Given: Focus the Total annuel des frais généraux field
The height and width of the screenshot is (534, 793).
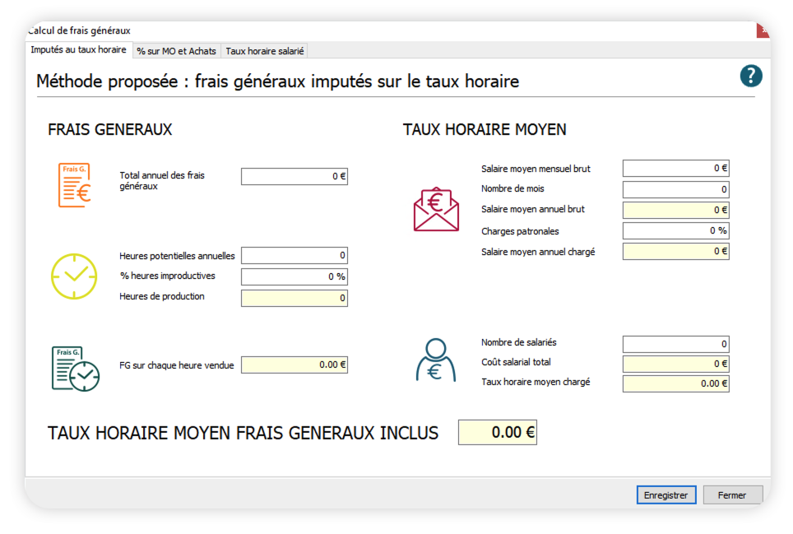Looking at the screenshot, I should tap(294, 176).
